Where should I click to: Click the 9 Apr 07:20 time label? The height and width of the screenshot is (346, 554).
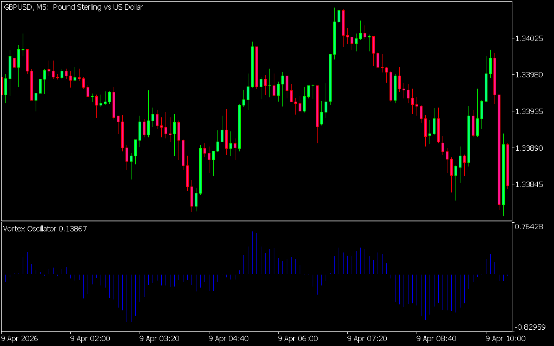pos(367,339)
